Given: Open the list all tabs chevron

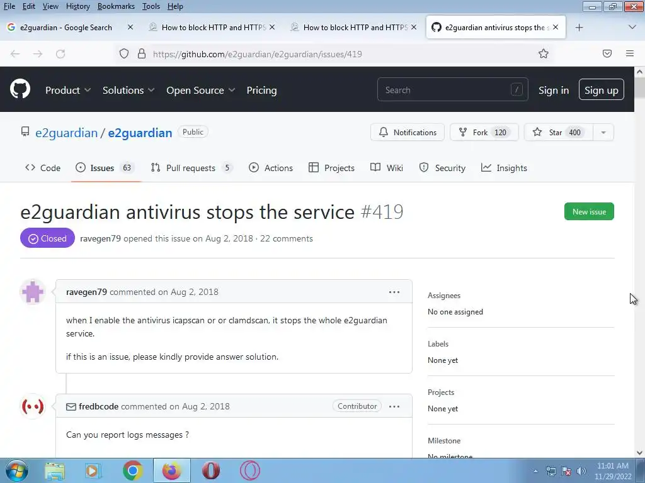Looking at the screenshot, I should click(632, 27).
